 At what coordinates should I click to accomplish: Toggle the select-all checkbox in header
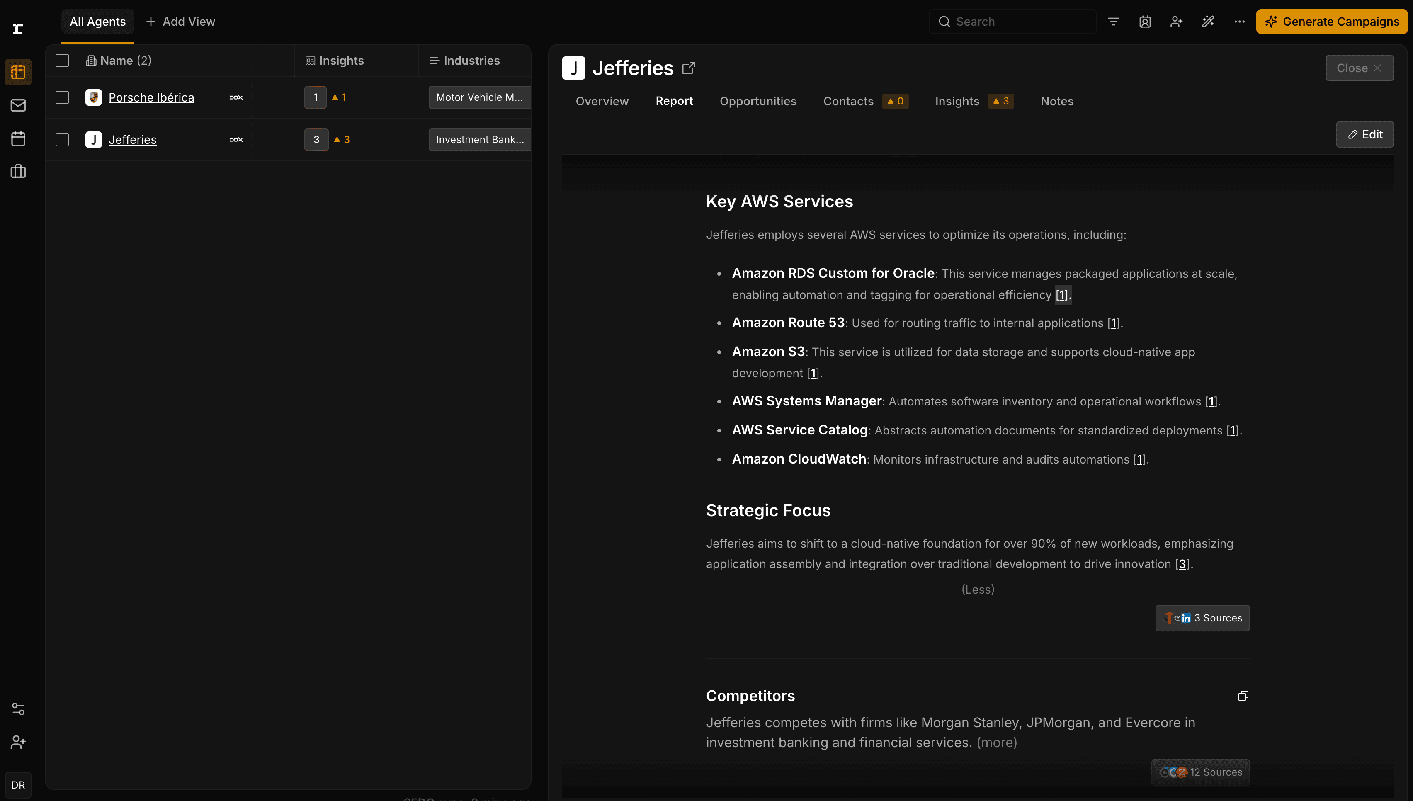[x=62, y=61]
